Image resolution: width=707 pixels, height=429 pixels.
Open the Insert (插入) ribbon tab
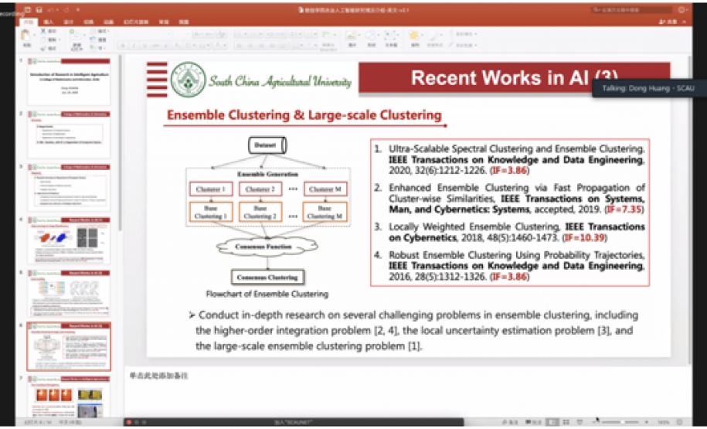coord(49,23)
